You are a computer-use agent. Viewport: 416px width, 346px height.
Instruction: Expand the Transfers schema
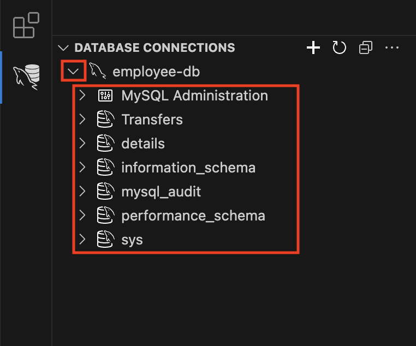click(82, 120)
